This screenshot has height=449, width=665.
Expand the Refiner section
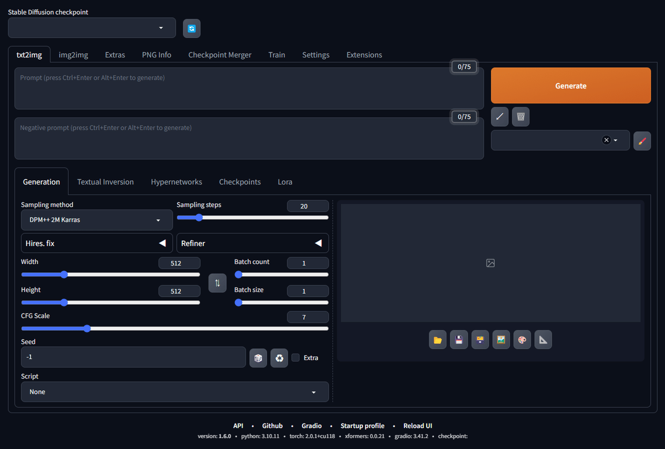[252, 243]
